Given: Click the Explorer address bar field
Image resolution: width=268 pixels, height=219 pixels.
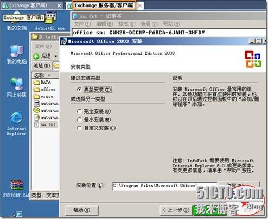Looking at the screenshot, I should point(56,66).
